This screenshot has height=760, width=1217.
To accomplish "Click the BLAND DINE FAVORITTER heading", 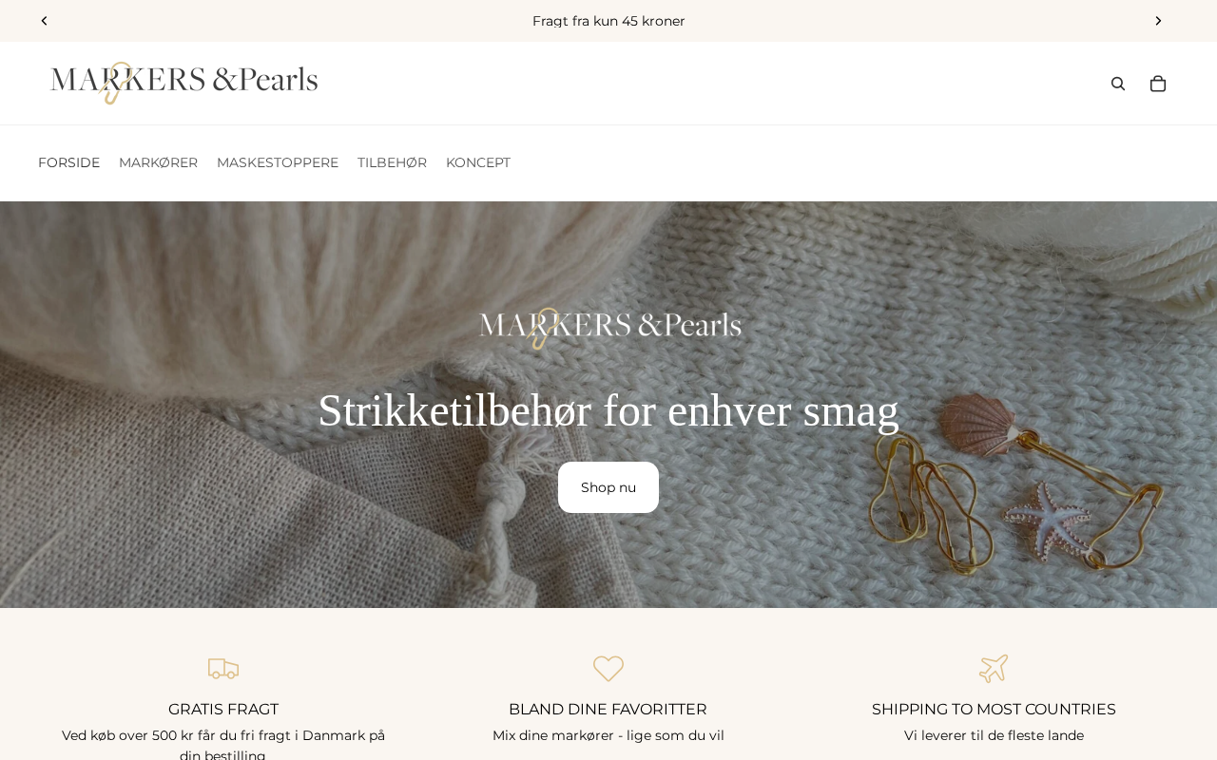I will coord(608,710).
